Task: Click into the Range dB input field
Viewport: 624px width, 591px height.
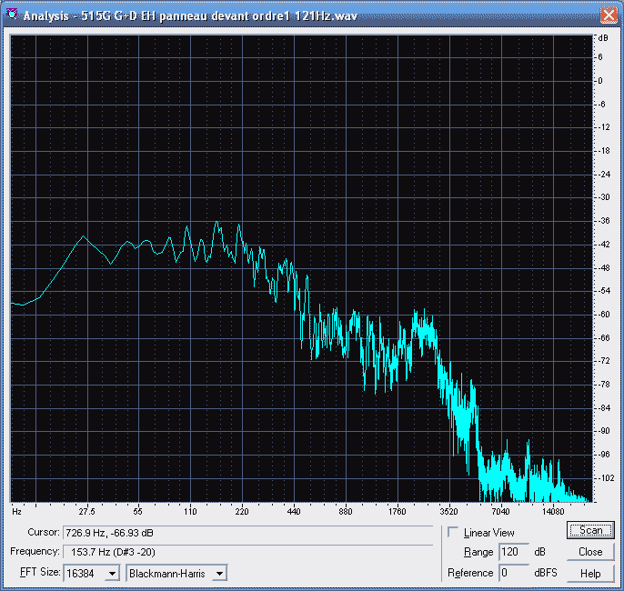Action: 514,552
